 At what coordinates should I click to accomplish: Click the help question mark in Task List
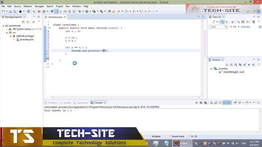tap(260, 27)
